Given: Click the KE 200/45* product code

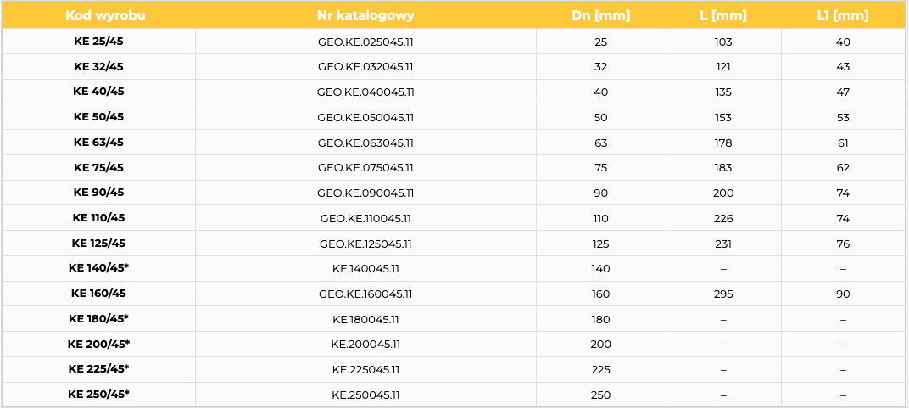Looking at the screenshot, I should [98, 344].
